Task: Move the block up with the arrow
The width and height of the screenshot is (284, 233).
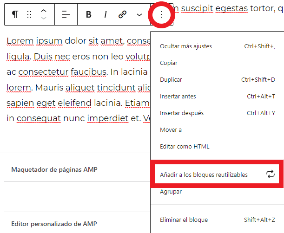Action: (x=44, y=11)
